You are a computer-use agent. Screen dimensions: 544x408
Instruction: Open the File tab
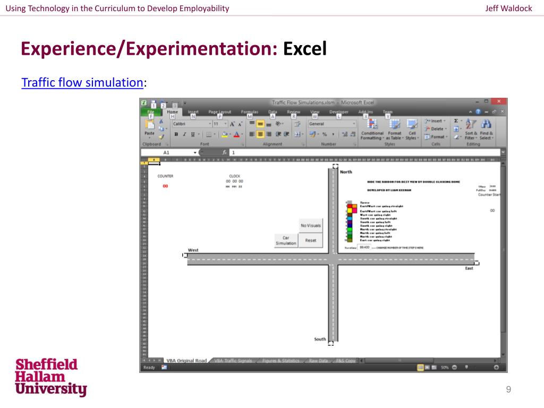tap(150, 112)
